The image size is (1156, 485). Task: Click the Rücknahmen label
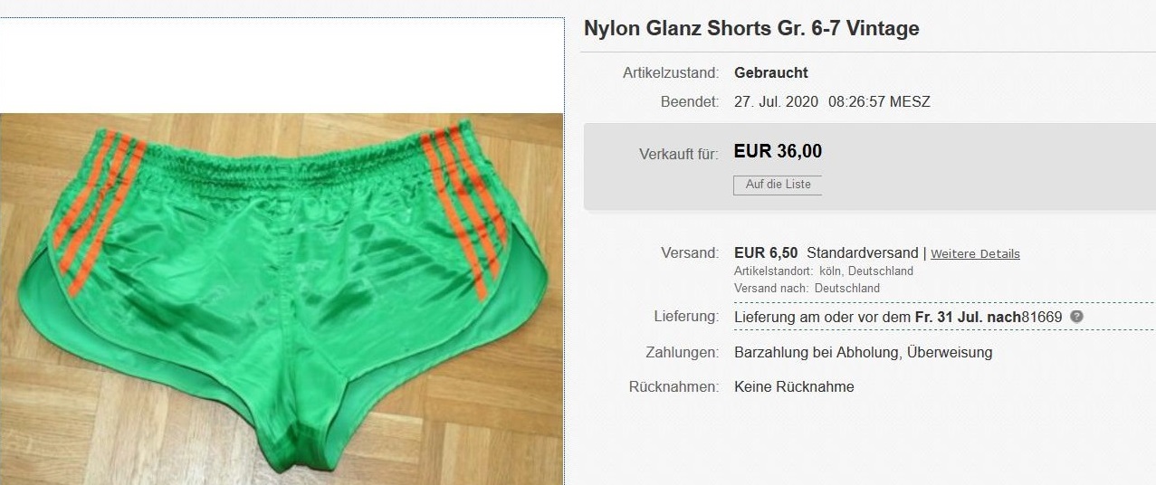(x=674, y=386)
